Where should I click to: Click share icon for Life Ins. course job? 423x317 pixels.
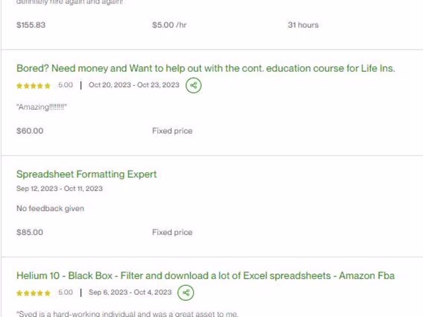pos(193,85)
